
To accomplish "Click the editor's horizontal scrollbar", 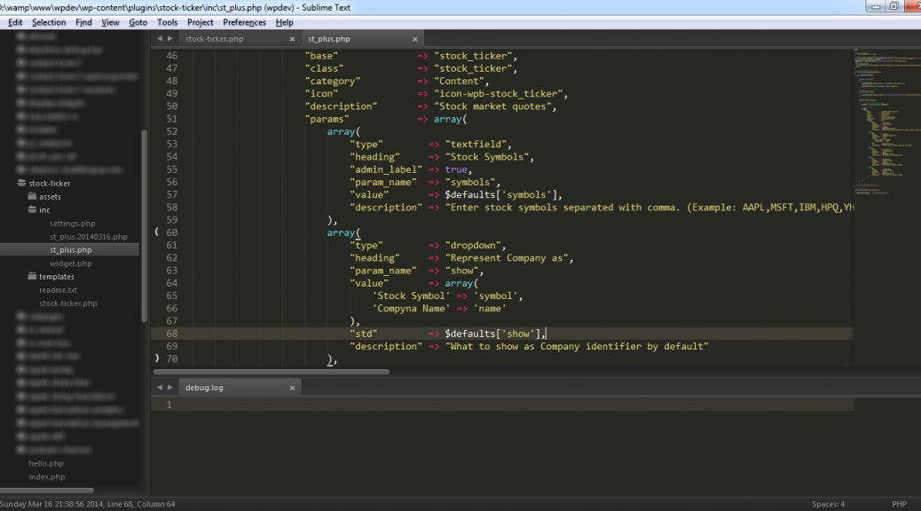I will coord(271,372).
